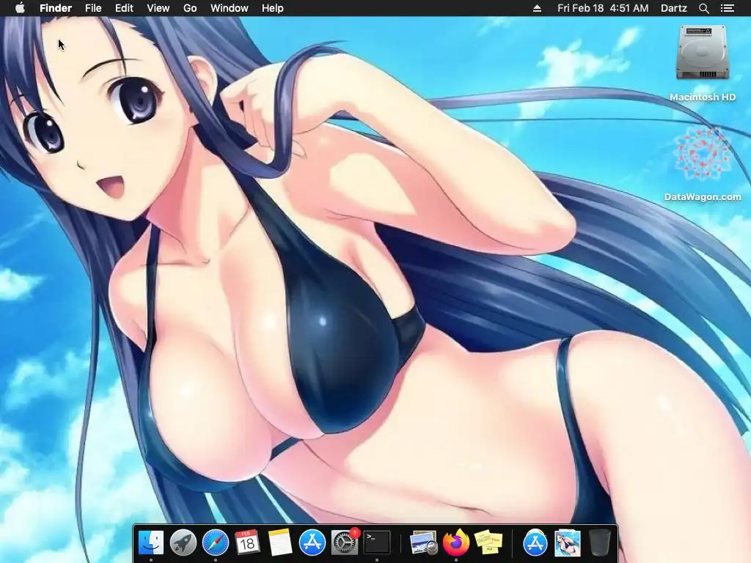Open the Finder menu
The height and width of the screenshot is (563, 751).
pyautogui.click(x=56, y=8)
